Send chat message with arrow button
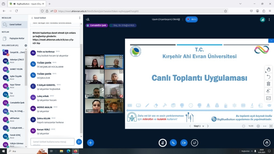 [x=79, y=142]
